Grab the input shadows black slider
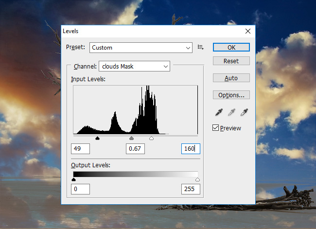Image resolution: width=316 pixels, height=229 pixels. click(x=97, y=139)
